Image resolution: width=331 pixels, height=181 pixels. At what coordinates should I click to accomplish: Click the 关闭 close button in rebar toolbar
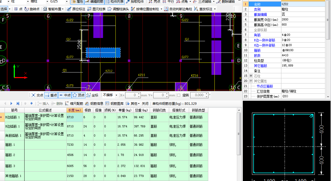(x=145, y=103)
